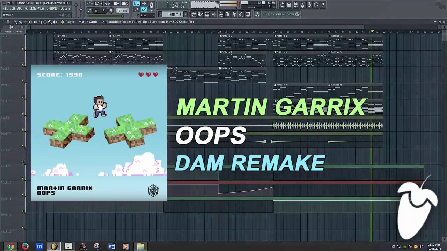Open the ADD menu
Image resolution: width=447 pixels, height=251 pixels.
[x=20, y=8]
